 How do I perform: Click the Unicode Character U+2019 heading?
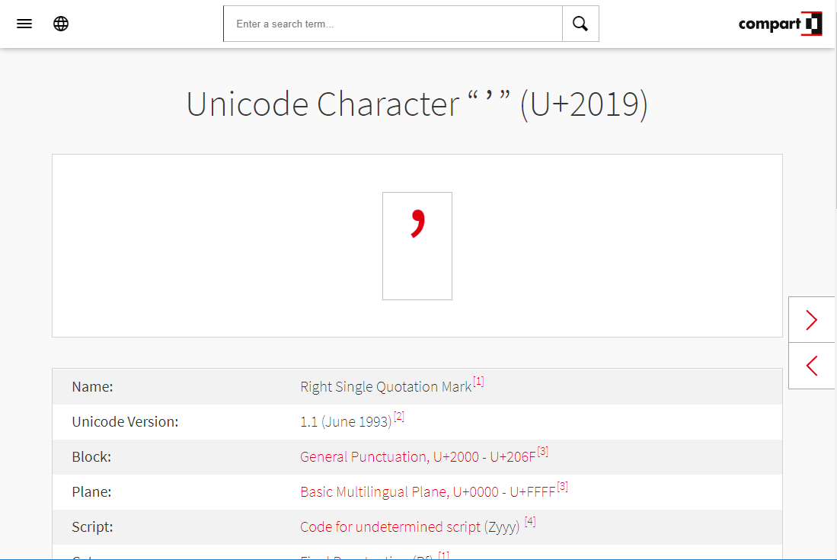point(417,104)
